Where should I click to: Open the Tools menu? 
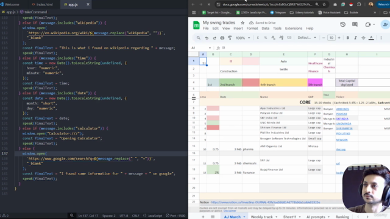[277, 29]
